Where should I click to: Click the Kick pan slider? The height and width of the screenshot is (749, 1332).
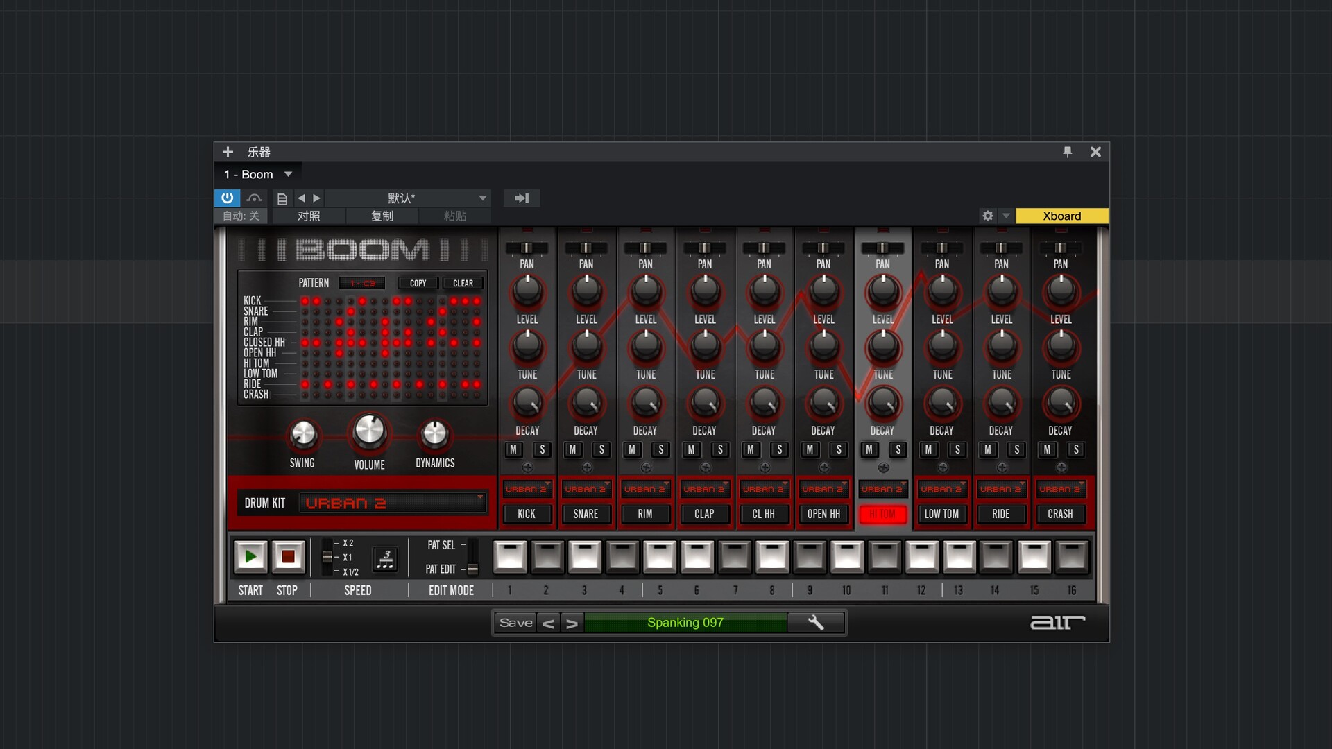click(527, 248)
